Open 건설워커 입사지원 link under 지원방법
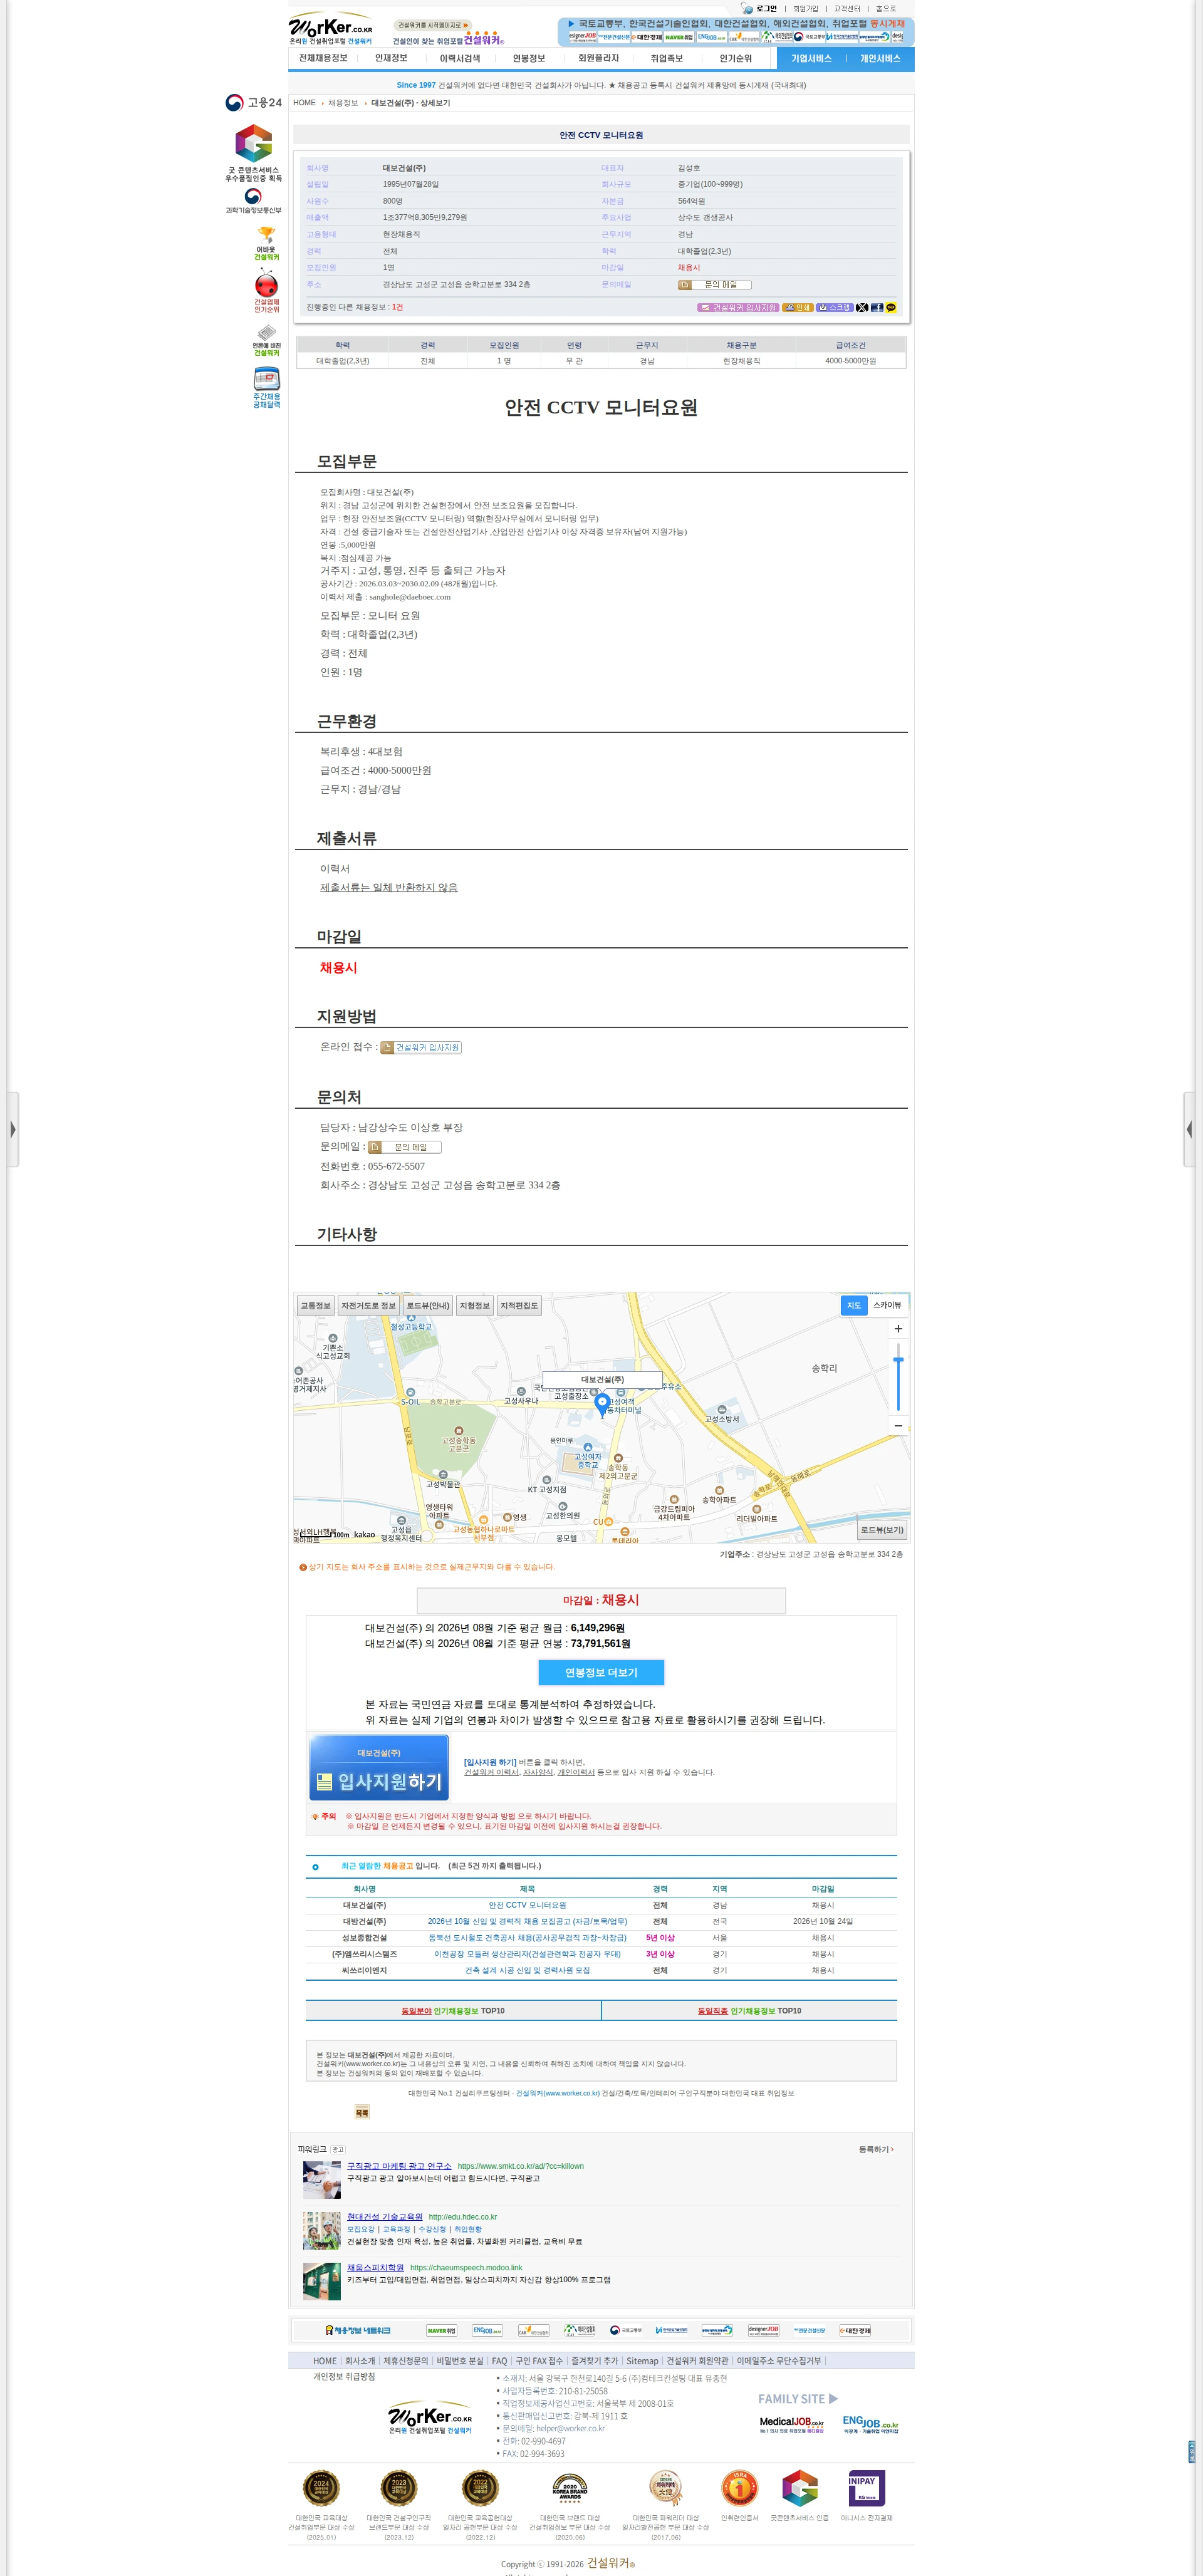 (x=421, y=1047)
